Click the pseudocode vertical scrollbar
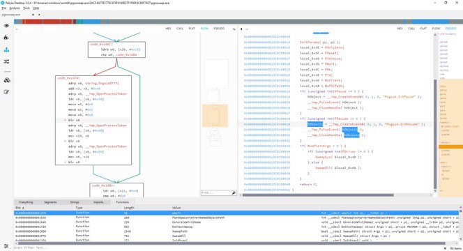Screen dimensions: 463x251 coord(435,135)
